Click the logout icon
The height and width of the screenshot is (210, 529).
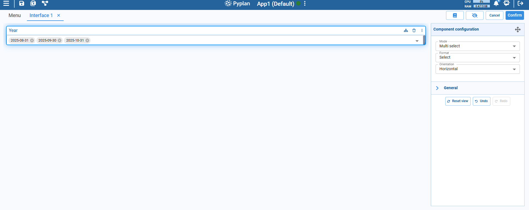click(520, 4)
